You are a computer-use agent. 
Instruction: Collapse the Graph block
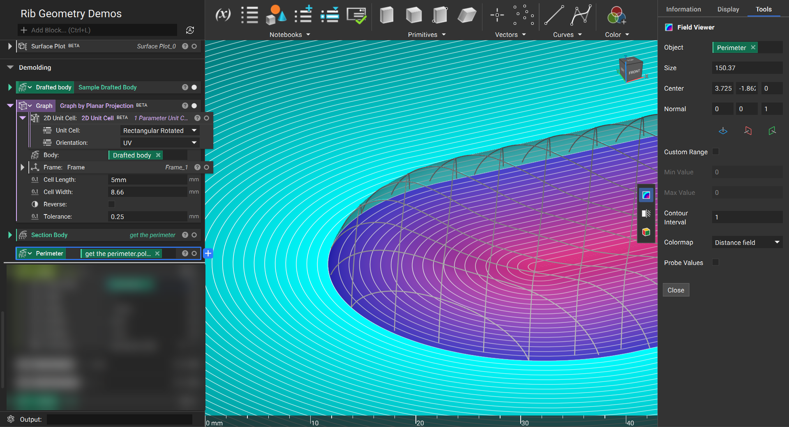(10, 106)
